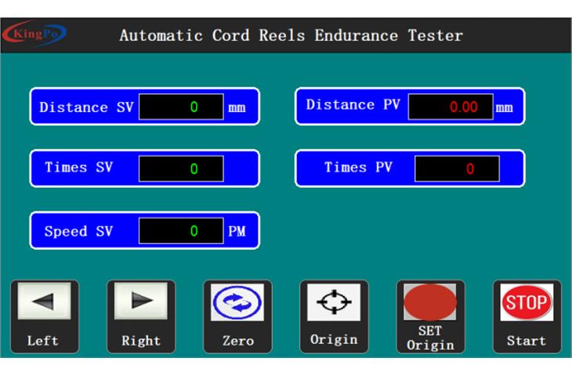Screen dimensions: 572x376
Task: Click the Zero text label
Action: (x=237, y=342)
